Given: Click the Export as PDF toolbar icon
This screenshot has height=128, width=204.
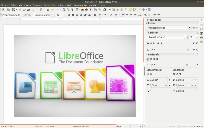Looking at the screenshot, I should [x=20, y=10].
